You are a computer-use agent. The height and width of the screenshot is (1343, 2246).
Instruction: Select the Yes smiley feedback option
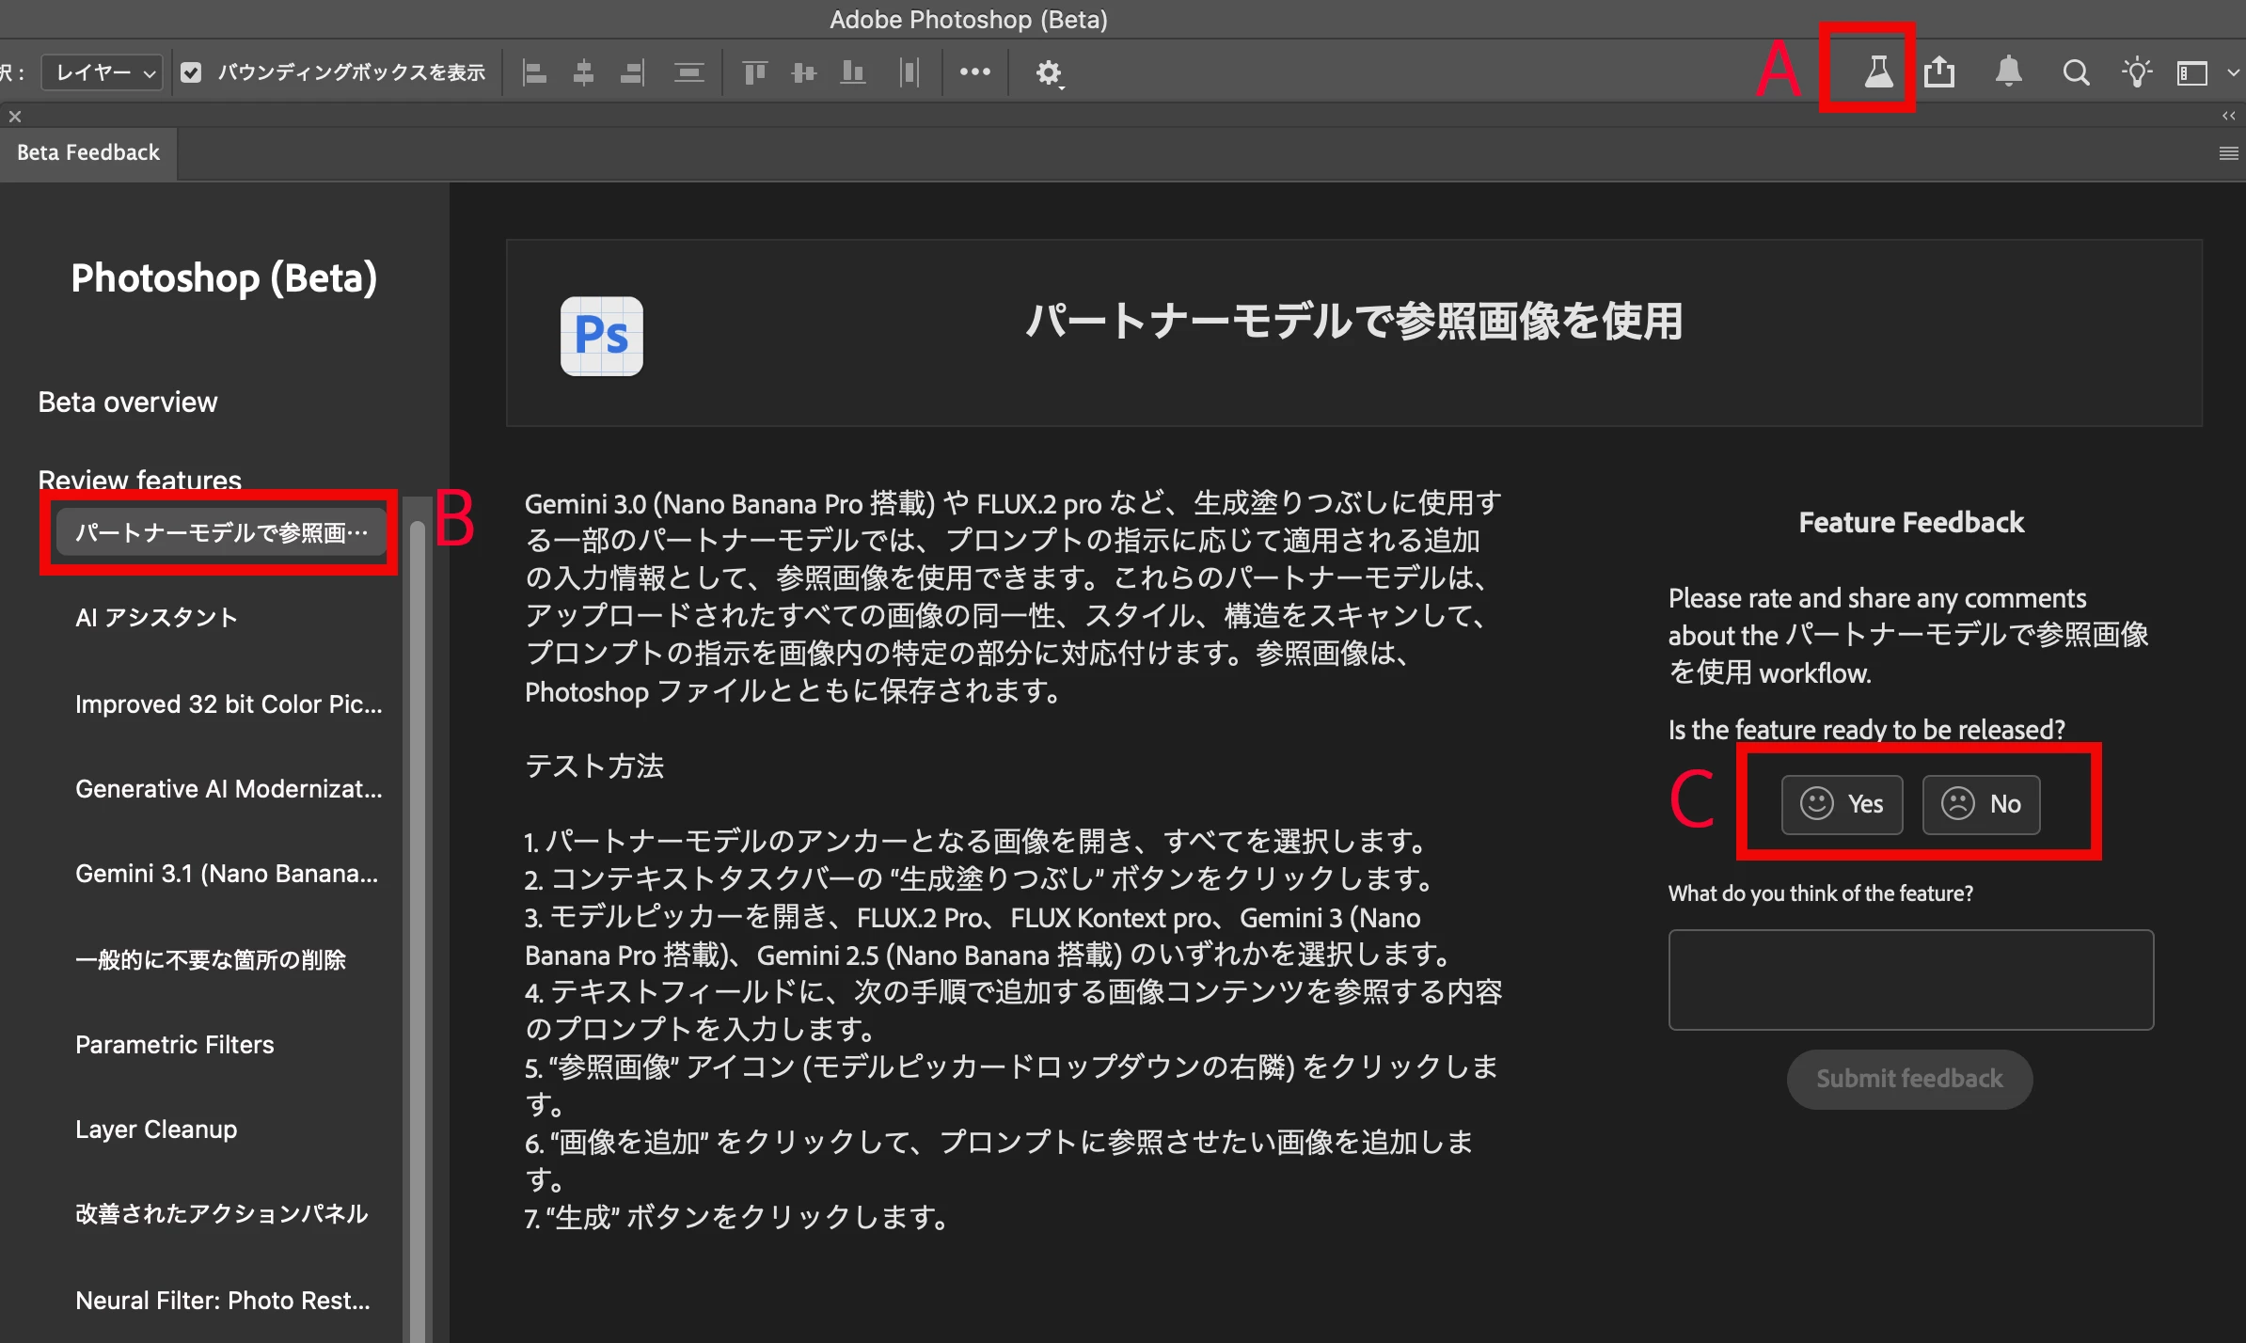pyautogui.click(x=1842, y=804)
